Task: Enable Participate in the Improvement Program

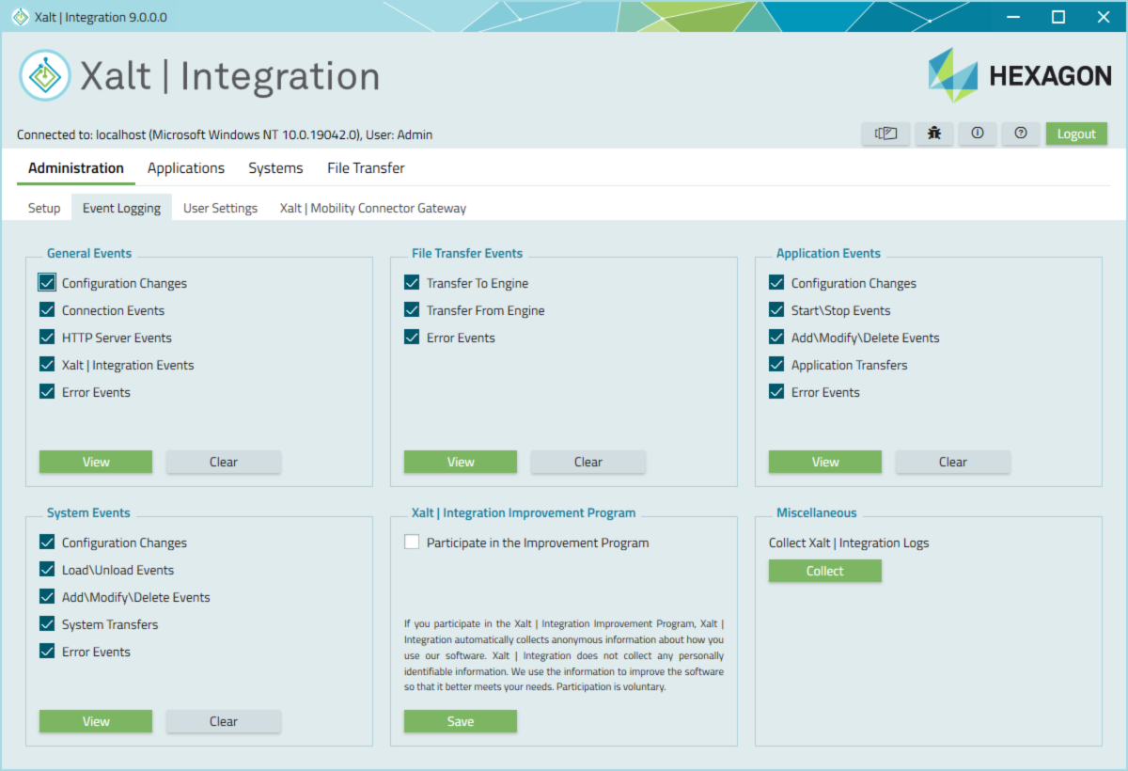Action: [412, 542]
